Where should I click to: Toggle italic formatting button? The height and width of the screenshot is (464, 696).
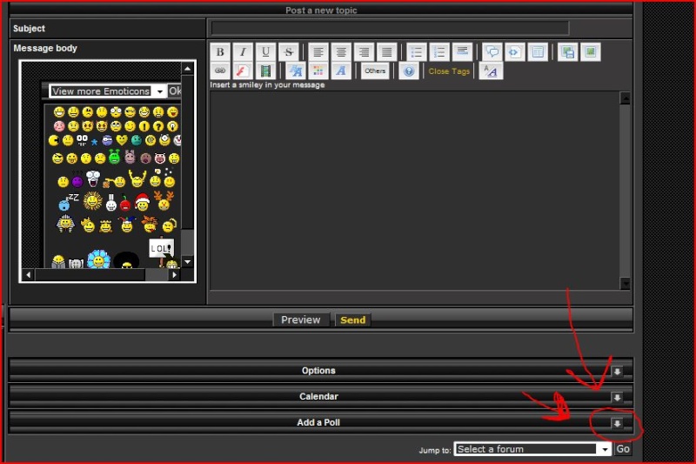[243, 52]
